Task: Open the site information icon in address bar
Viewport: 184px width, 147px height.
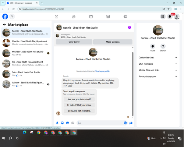Action: [20, 9]
